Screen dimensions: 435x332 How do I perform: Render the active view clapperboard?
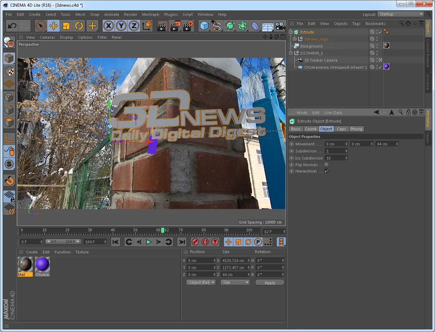tap(163, 26)
